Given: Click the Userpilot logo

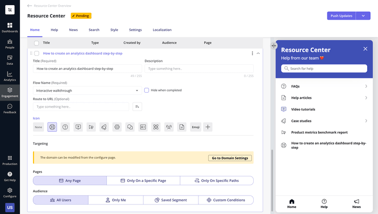Looking at the screenshot, I should (x=10, y=9).
